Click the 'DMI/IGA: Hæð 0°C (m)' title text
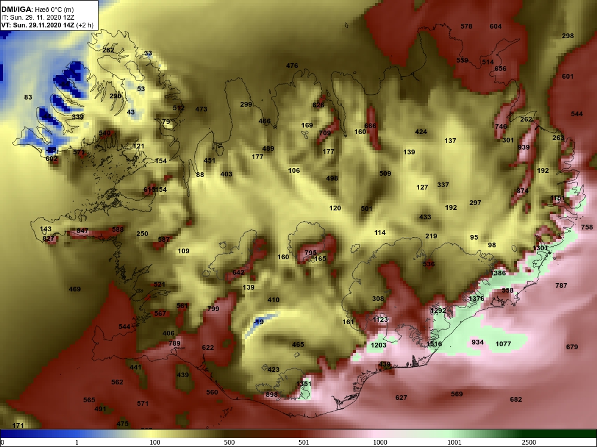Viewport: 597px width, 447px height. click(x=37, y=9)
